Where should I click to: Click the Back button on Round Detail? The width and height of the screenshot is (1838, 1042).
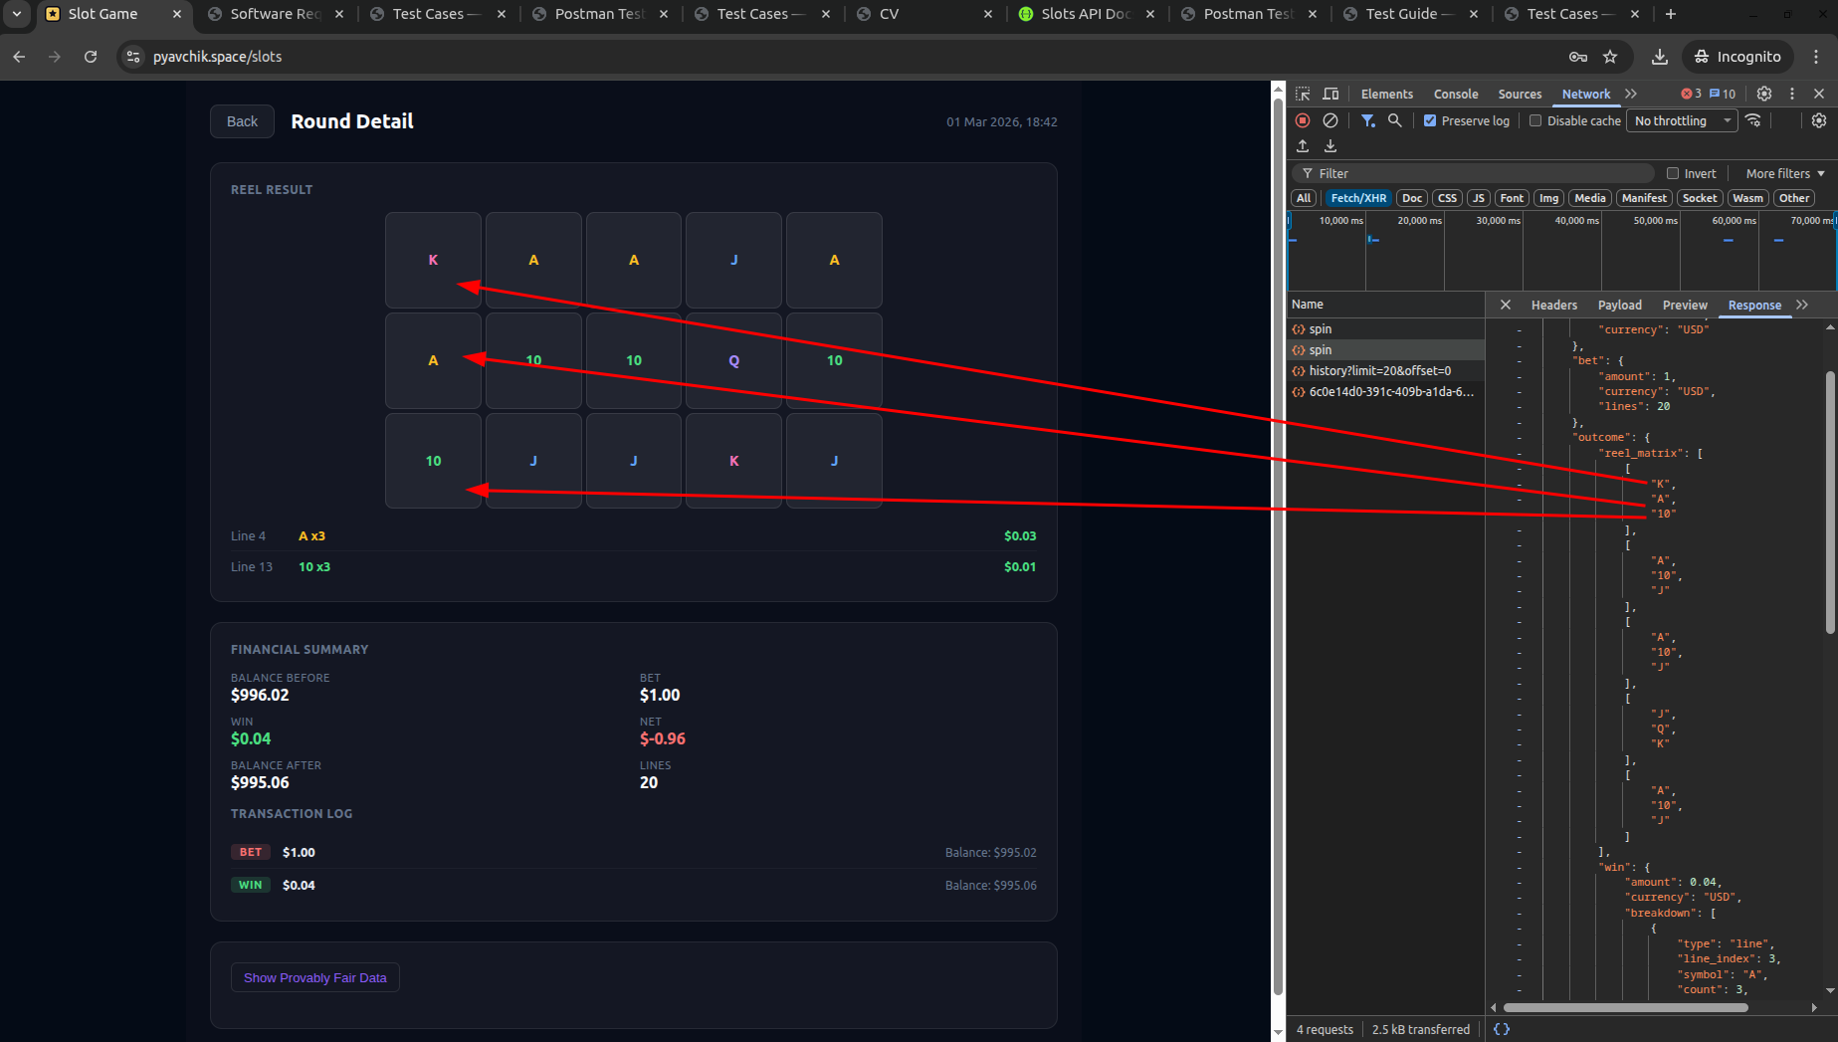(x=241, y=120)
